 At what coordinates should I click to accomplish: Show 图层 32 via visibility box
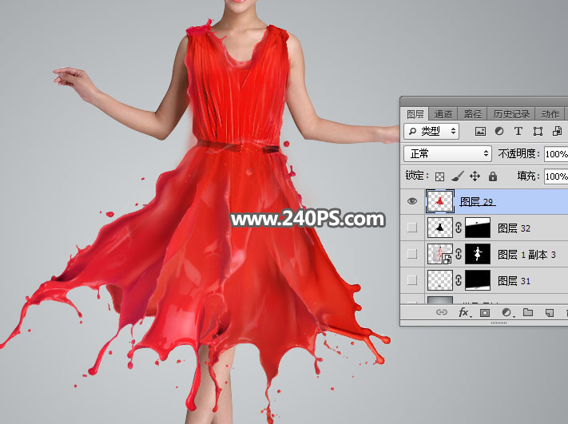coord(412,228)
